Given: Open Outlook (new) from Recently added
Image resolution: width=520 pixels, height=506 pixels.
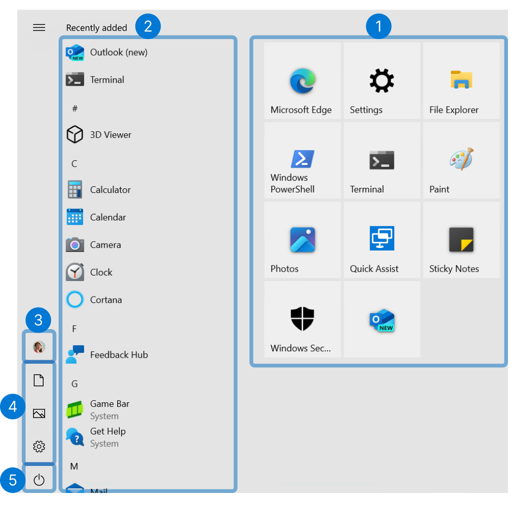Looking at the screenshot, I should tap(118, 52).
